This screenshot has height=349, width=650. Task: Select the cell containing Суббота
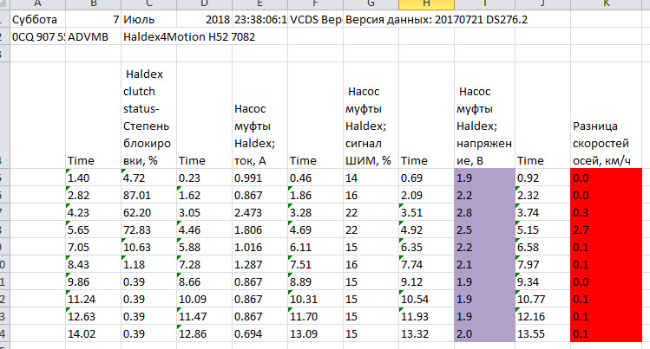(x=37, y=19)
